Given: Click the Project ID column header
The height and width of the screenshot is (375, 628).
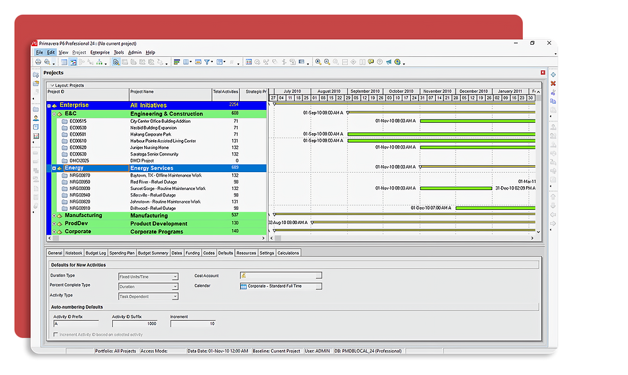Looking at the screenshot, I should pyautogui.click(x=87, y=94).
